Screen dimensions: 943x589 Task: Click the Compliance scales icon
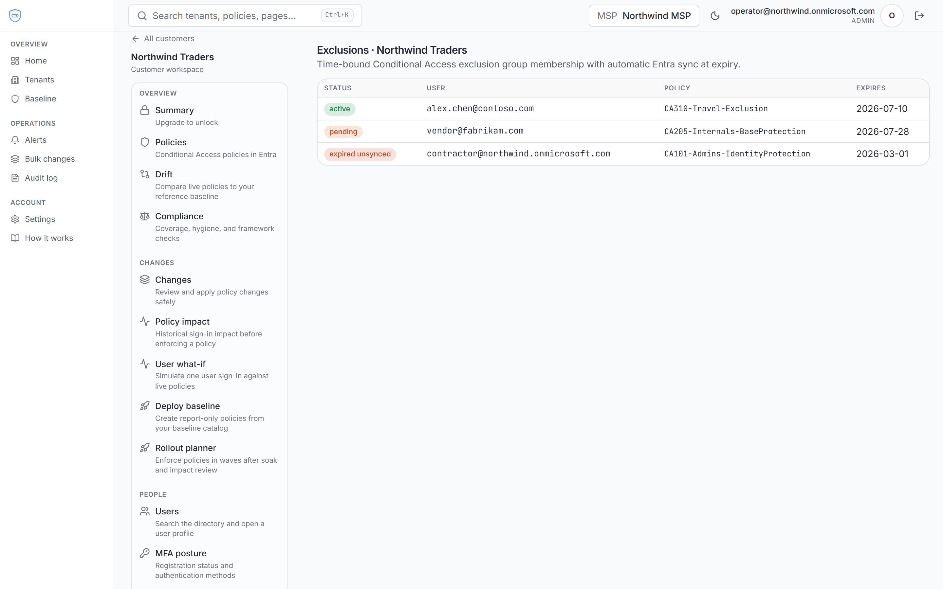click(x=145, y=216)
